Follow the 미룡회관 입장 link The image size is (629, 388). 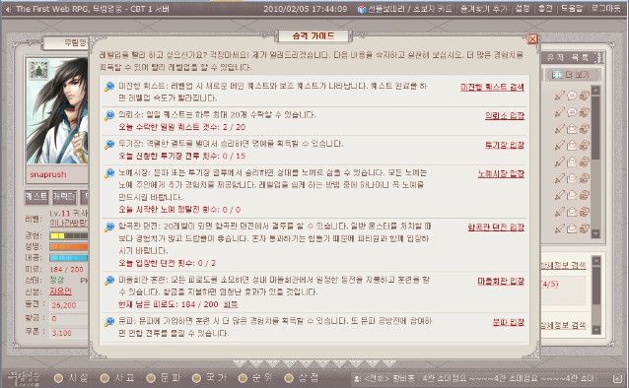click(501, 281)
